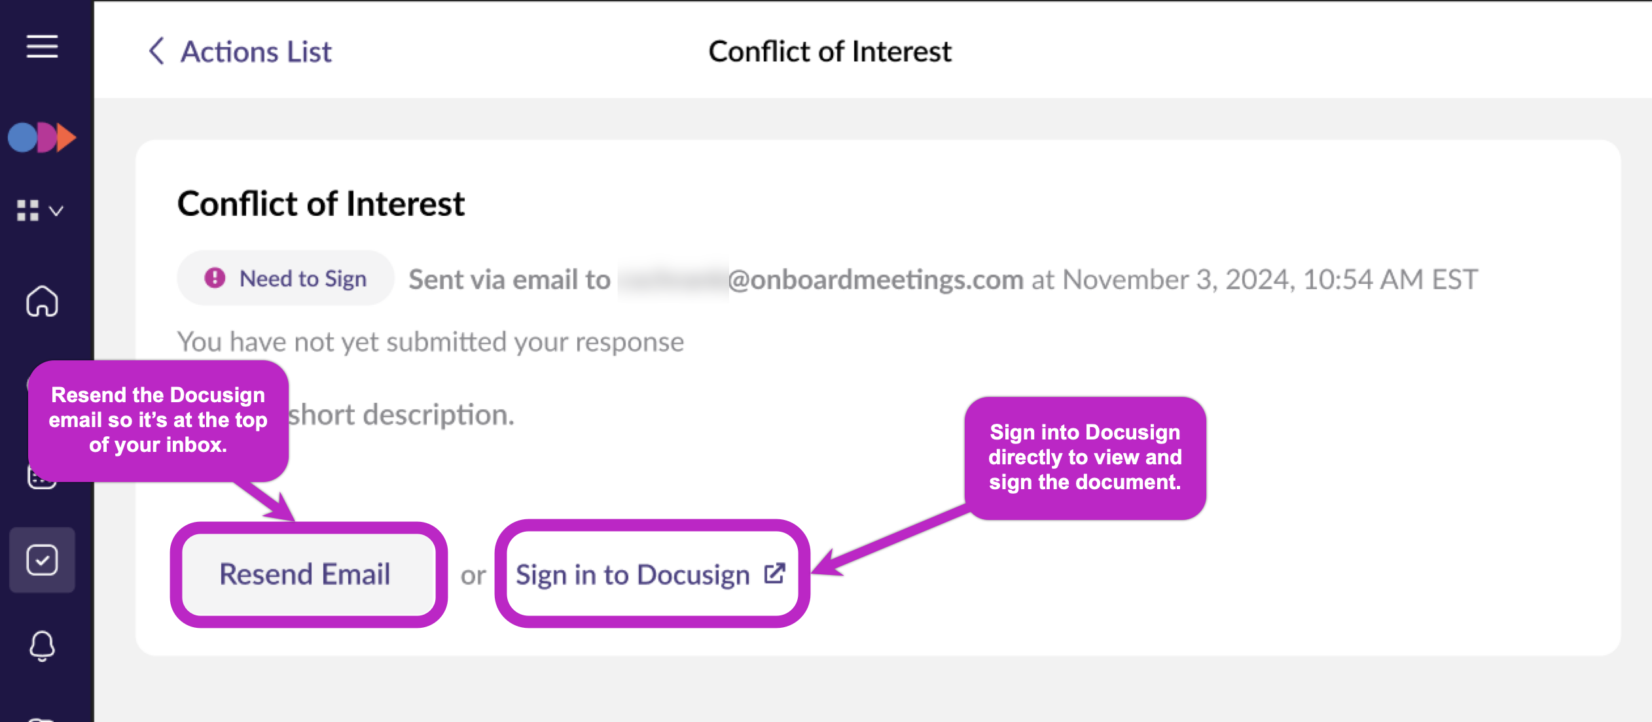Click the bold Conflict of Interest card heading

tap(321, 203)
